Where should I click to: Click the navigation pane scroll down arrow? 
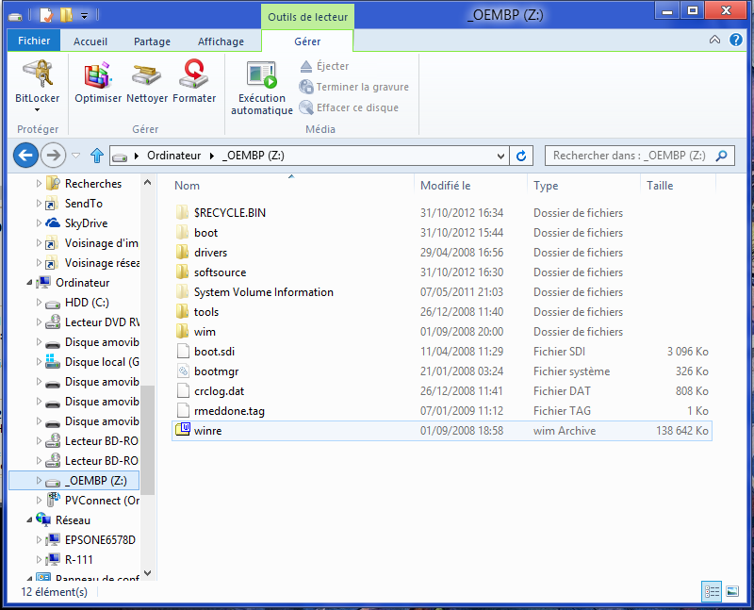coord(148,573)
